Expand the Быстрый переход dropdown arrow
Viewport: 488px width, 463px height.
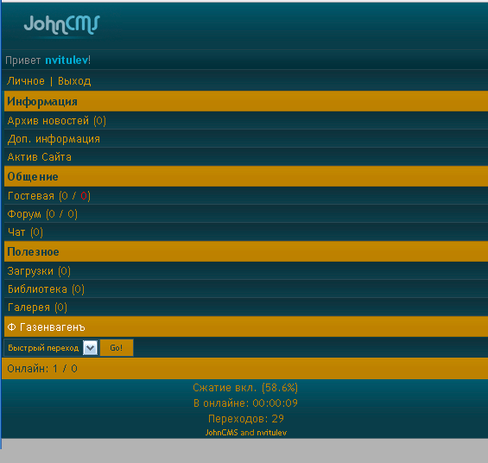(x=91, y=348)
